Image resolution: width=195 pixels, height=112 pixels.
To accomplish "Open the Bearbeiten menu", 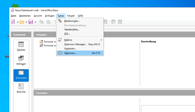I will pos(25,16).
